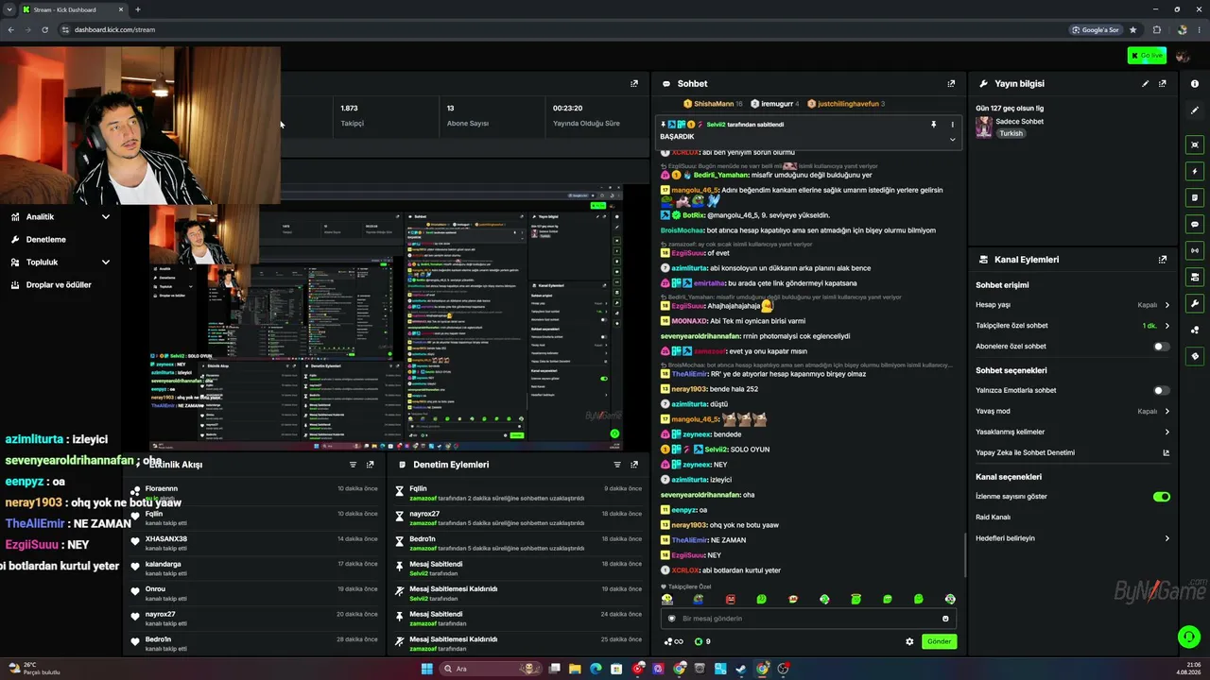Click the Bir mesaj gönderin input
Viewport: 1210px width, 680px height.
(808, 619)
